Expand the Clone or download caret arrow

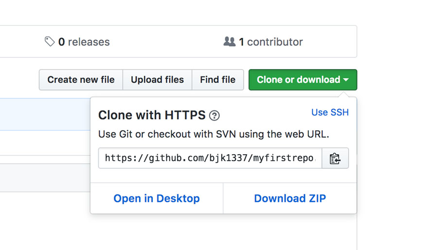point(346,80)
